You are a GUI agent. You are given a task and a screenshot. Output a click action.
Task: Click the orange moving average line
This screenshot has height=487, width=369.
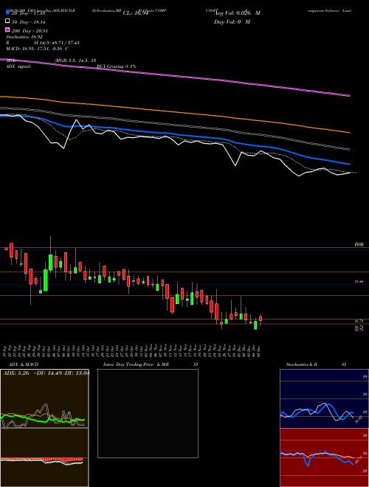175,113
